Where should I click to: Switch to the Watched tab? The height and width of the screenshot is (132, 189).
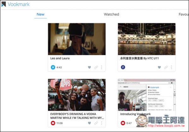coord(111,14)
